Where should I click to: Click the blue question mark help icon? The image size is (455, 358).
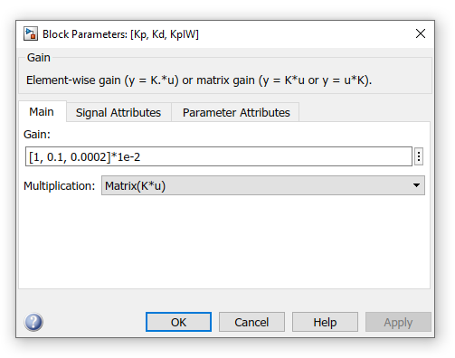[33, 322]
